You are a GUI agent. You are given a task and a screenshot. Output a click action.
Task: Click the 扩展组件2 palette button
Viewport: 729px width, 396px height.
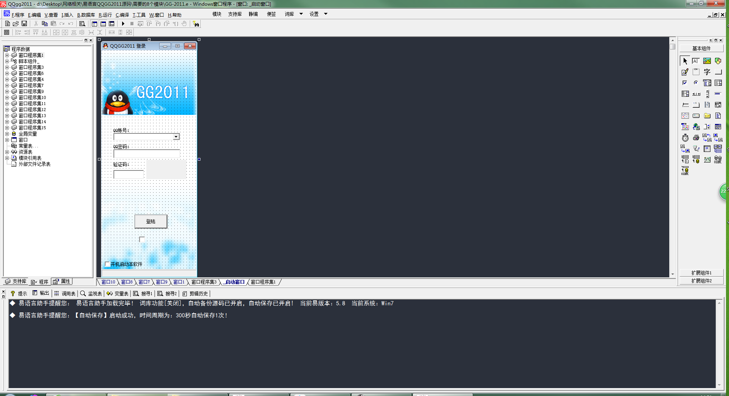pyautogui.click(x=701, y=281)
